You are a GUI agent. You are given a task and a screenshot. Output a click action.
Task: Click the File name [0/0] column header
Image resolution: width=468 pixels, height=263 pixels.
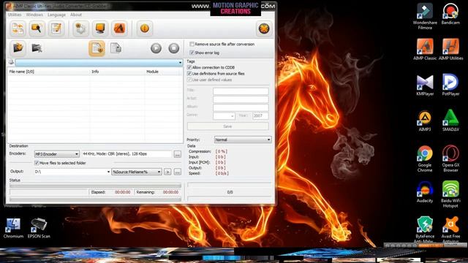click(x=49, y=72)
